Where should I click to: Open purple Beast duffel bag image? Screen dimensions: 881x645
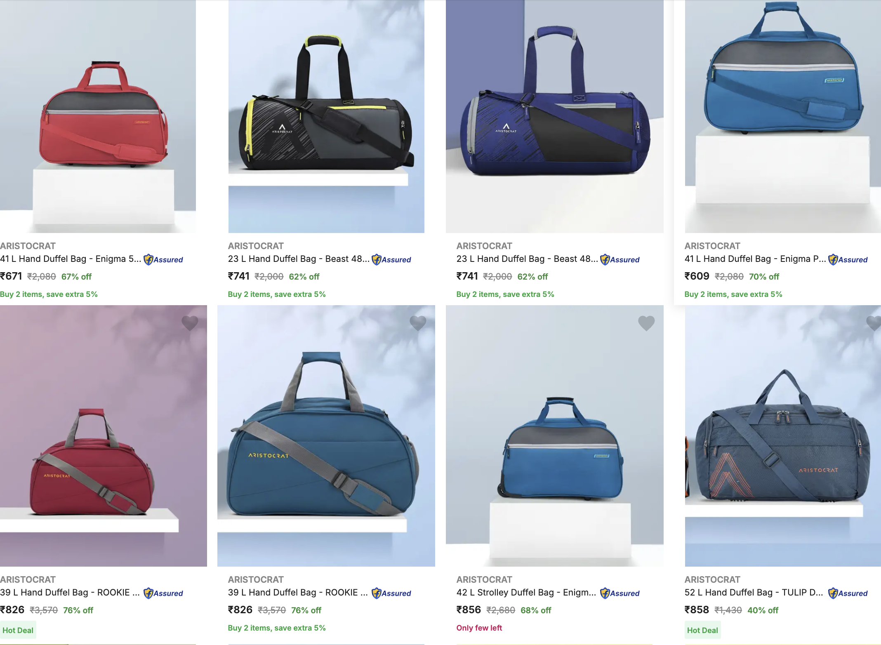click(555, 116)
